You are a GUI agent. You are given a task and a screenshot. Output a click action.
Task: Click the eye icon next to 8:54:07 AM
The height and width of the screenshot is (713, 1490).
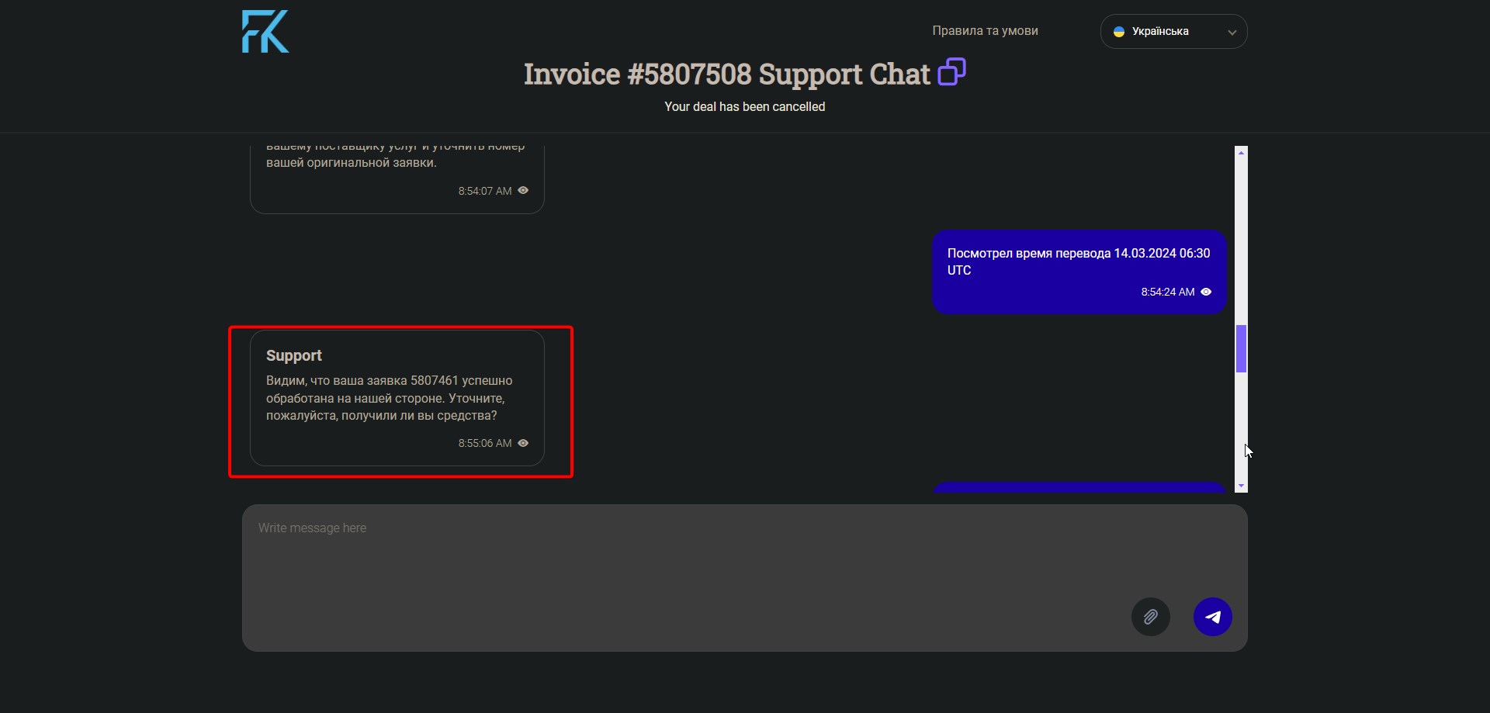coord(523,190)
